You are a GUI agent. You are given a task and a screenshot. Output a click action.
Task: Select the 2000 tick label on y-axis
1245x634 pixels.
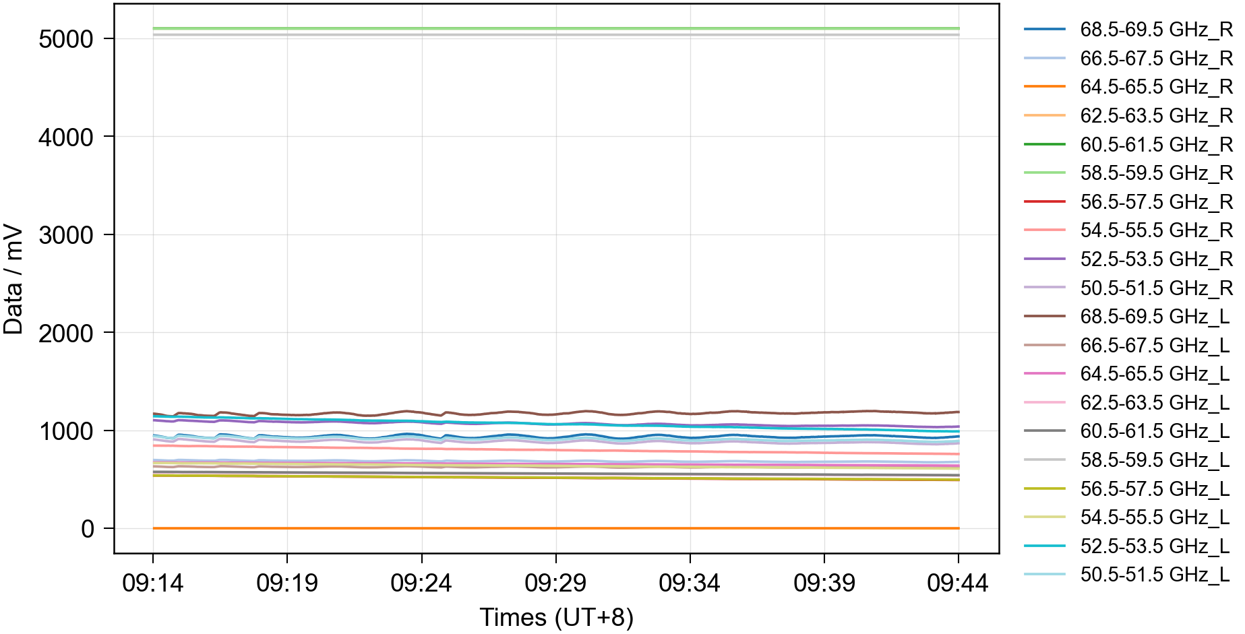(66, 333)
